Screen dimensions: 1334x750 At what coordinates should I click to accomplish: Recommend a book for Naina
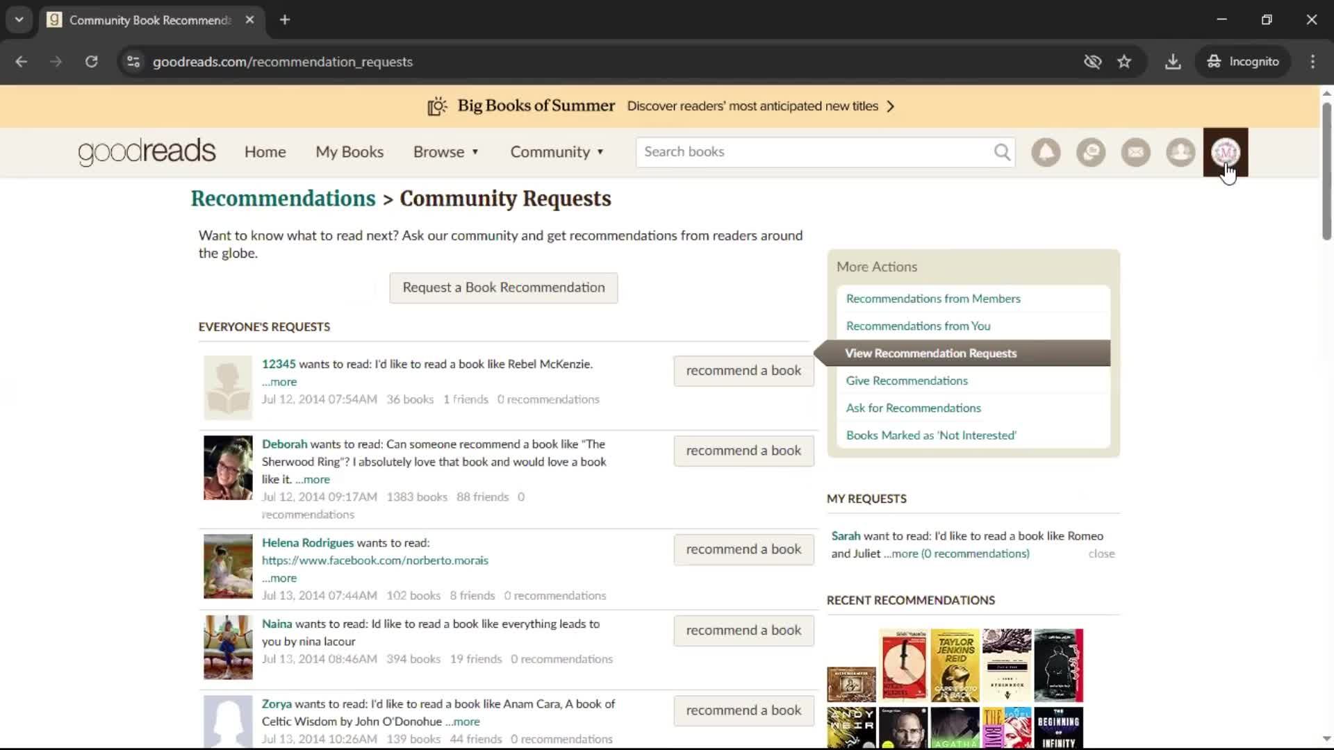coord(743,631)
